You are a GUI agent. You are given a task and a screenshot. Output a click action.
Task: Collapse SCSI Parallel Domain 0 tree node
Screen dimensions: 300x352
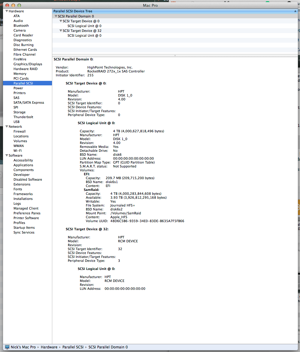56,16
